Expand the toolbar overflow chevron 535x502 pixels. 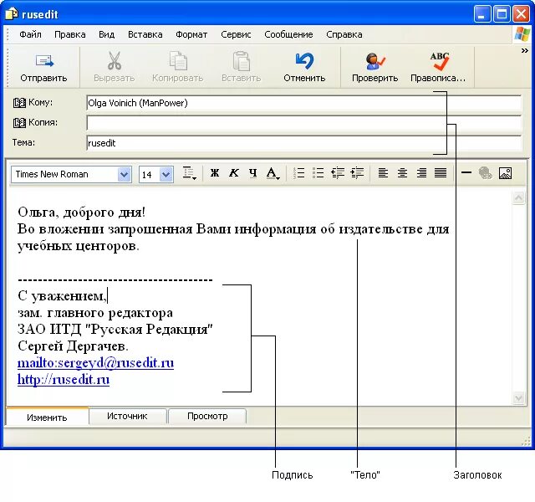pos(524,51)
